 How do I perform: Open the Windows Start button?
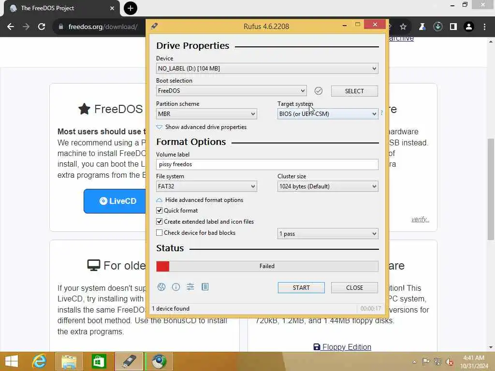click(x=12, y=361)
